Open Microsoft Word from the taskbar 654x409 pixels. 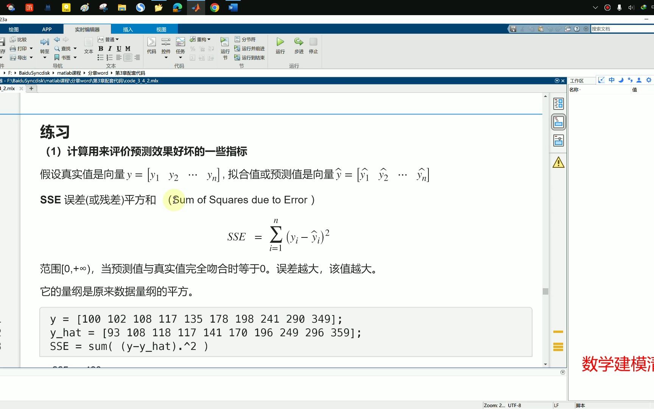click(x=233, y=7)
